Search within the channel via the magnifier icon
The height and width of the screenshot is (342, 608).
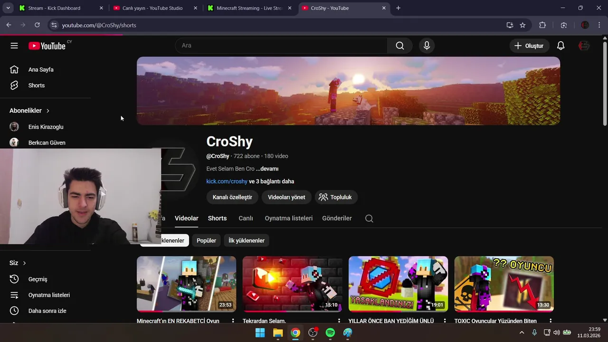369,218
